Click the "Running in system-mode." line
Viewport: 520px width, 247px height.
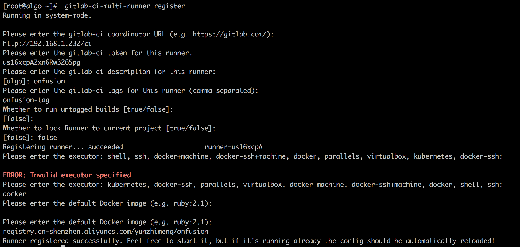coord(47,15)
